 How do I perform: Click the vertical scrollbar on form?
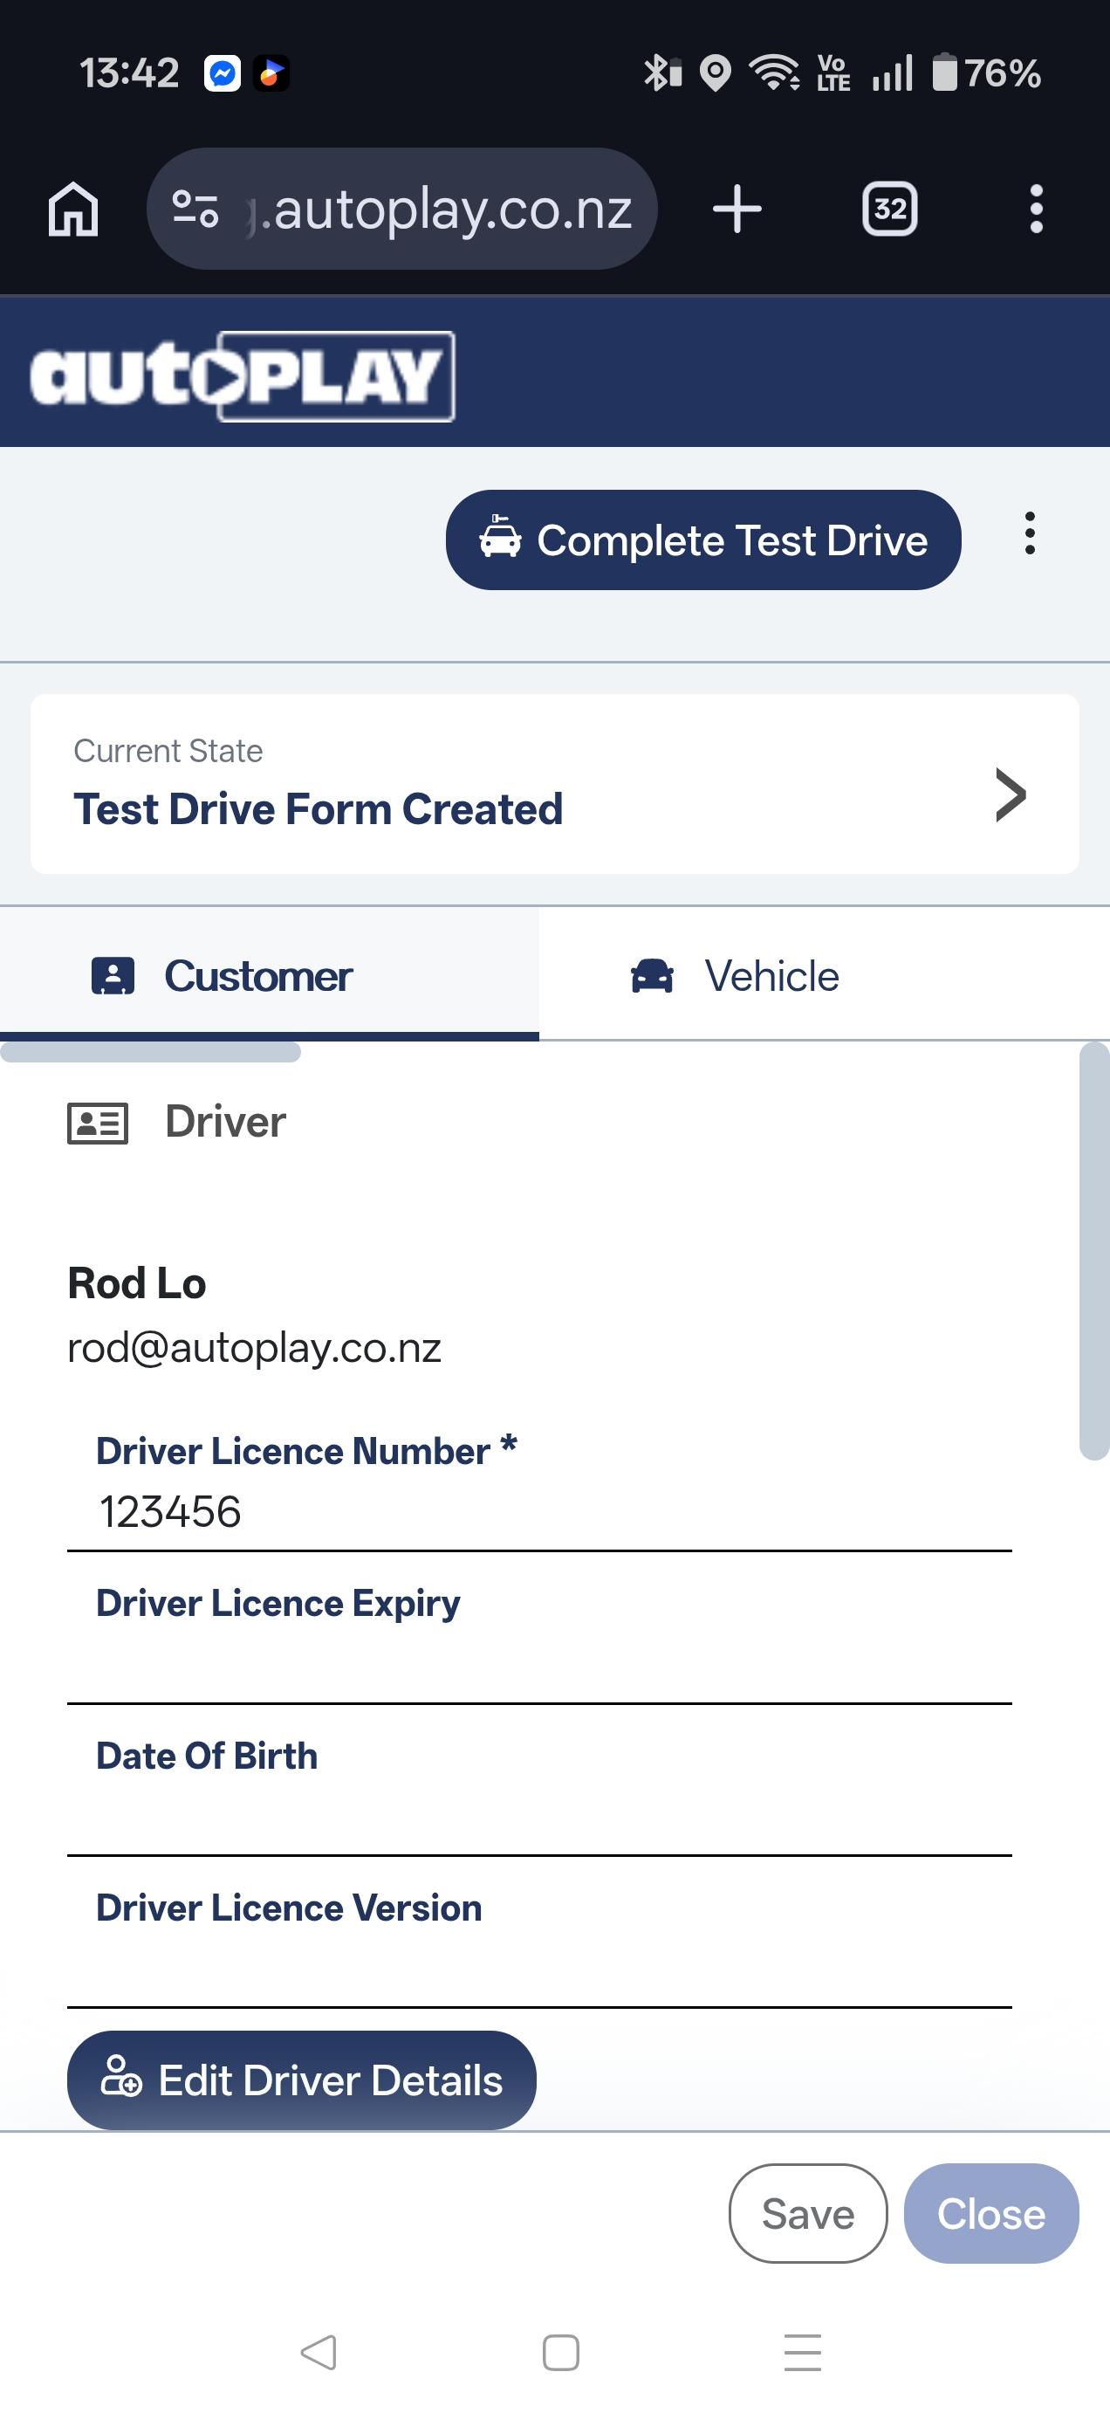pyautogui.click(x=1094, y=1249)
